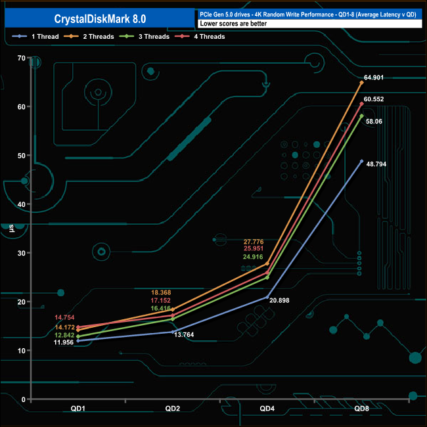Viewport: 427px width, 427px height.
Task: Click the µs y-axis unit label
Action: pyautogui.click(x=11, y=228)
